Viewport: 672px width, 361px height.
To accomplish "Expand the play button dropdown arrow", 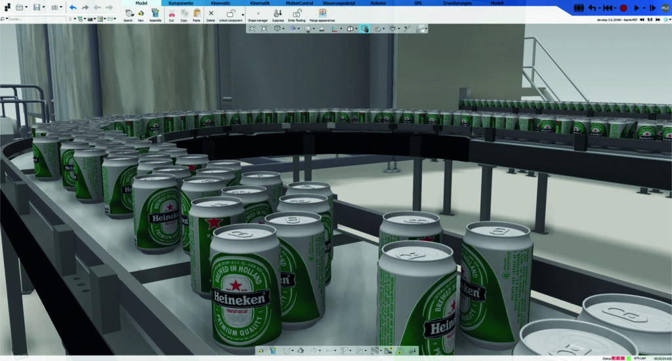I will [x=643, y=8].
